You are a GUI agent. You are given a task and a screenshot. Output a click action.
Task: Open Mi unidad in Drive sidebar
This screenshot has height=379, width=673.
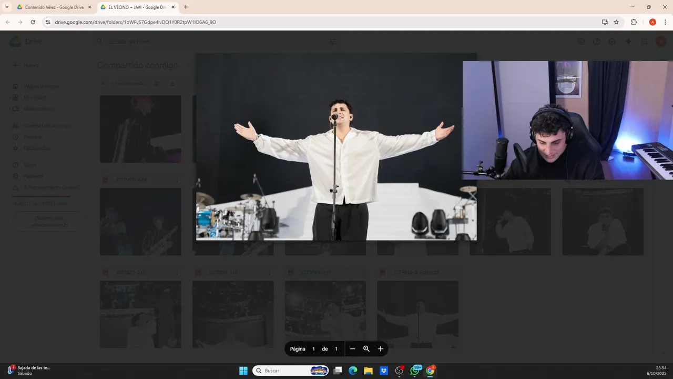[35, 97]
